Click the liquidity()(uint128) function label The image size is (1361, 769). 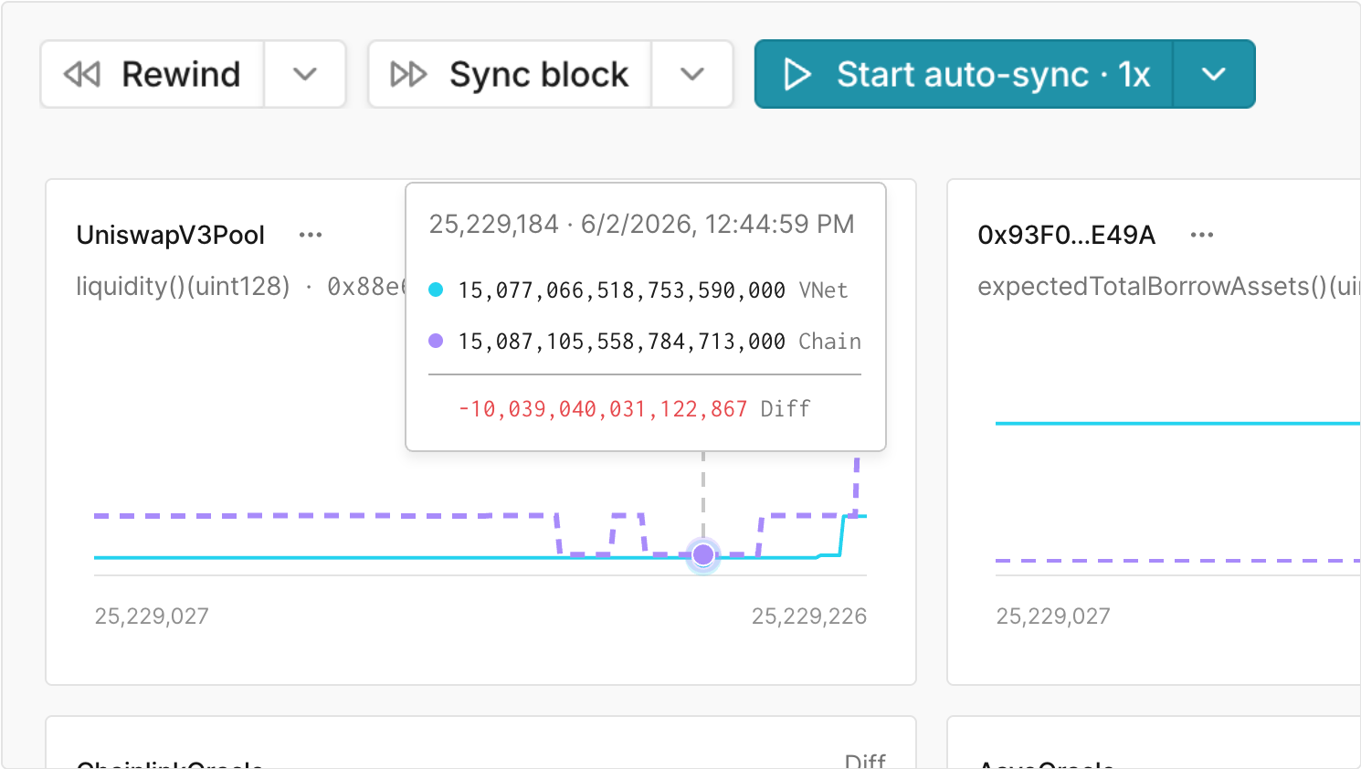coord(183,287)
